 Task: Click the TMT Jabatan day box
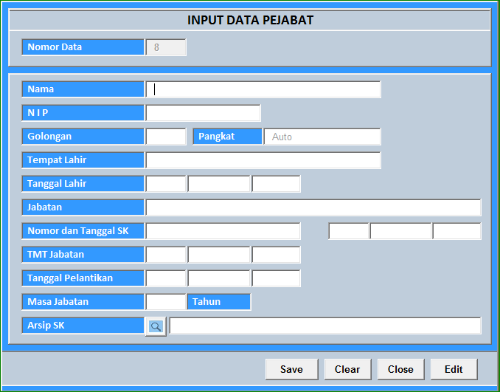(166, 255)
